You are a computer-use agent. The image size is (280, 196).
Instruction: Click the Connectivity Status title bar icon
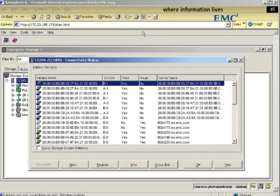(x=32, y=60)
